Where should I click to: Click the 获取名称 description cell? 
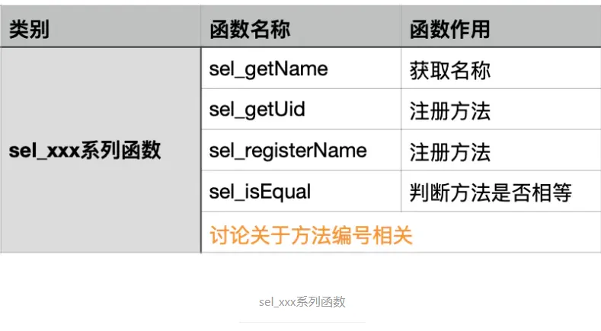coord(501,68)
